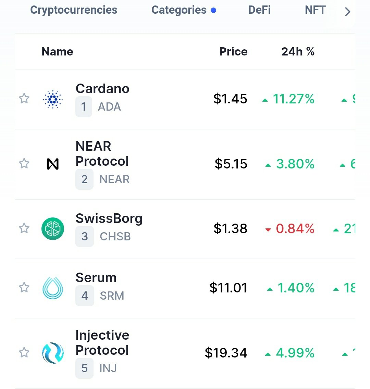Click the SwissBorg green logo
This screenshot has height=389, width=370.
[53, 229]
